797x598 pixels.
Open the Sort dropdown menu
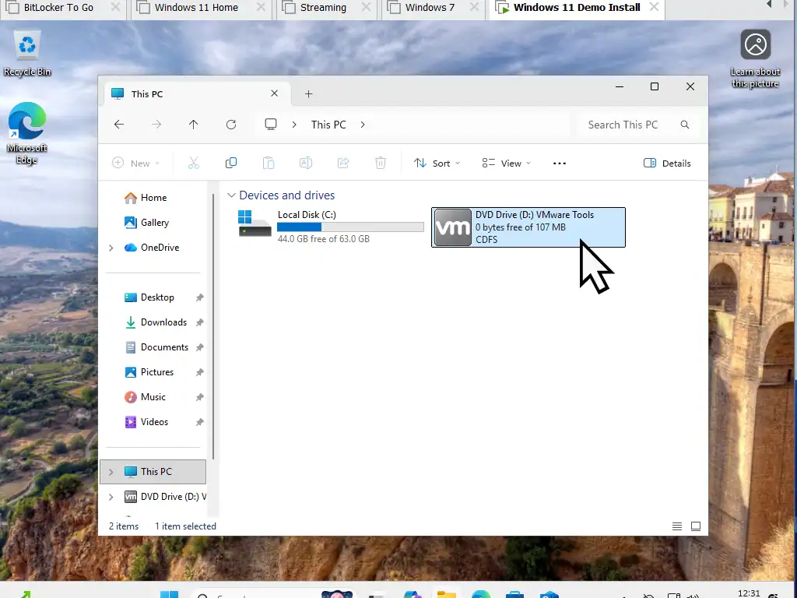point(437,163)
